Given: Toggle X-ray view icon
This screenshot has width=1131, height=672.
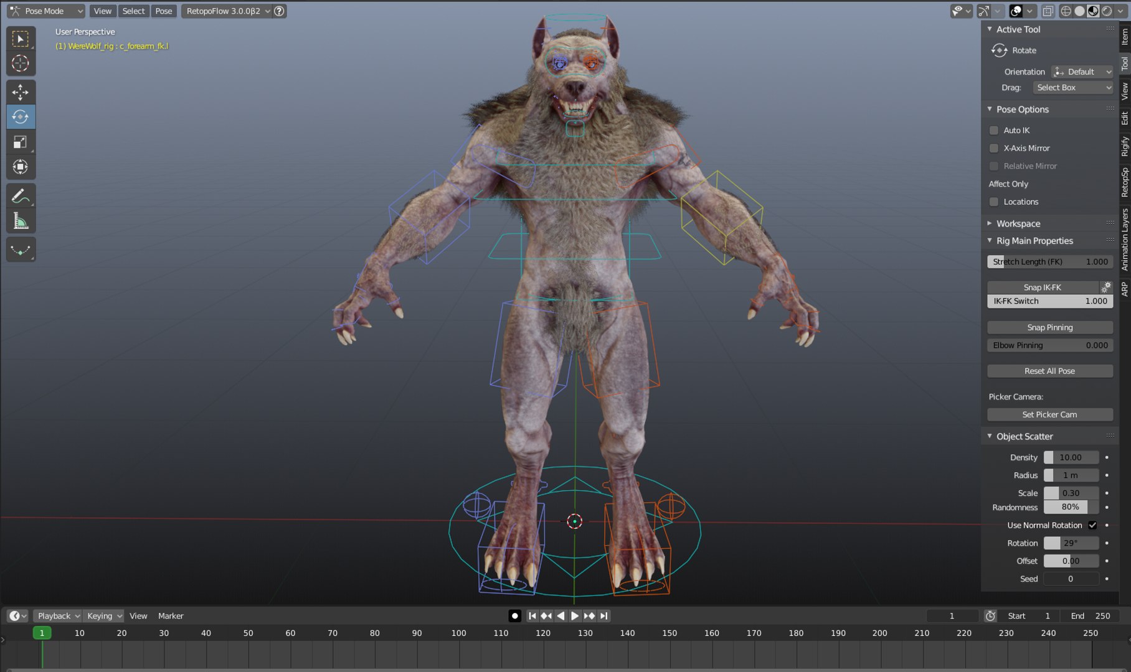Looking at the screenshot, I should [1048, 11].
